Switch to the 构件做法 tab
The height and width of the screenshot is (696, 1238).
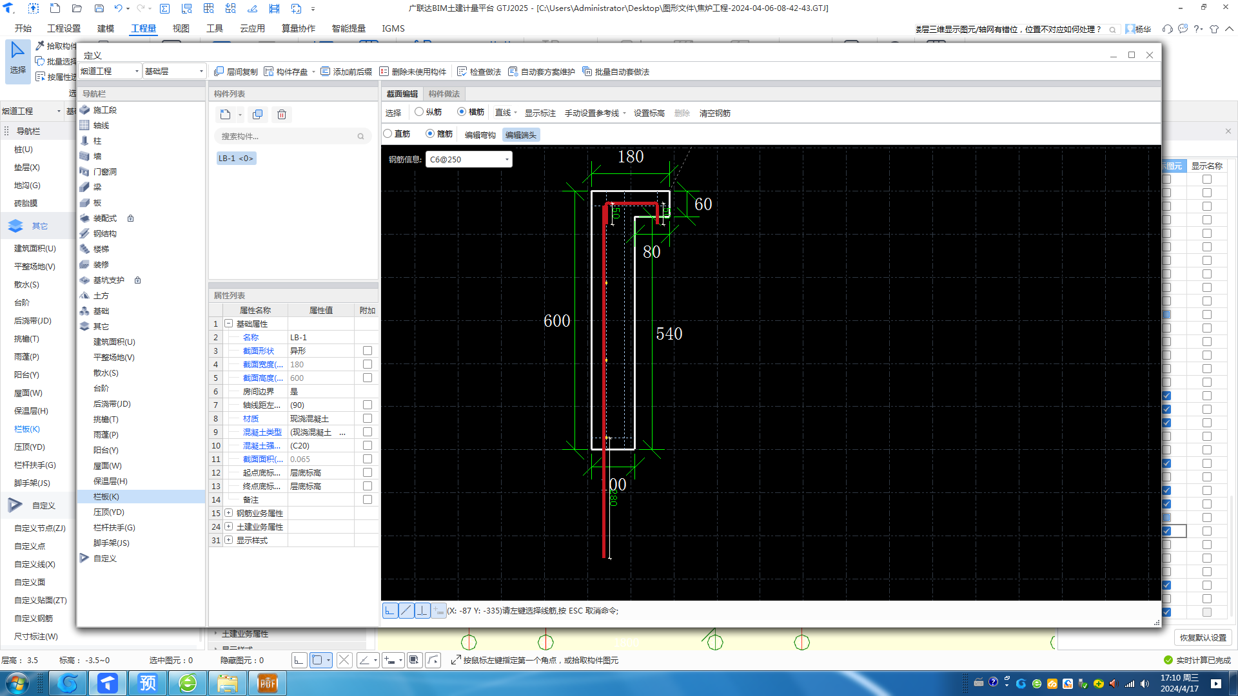444,93
